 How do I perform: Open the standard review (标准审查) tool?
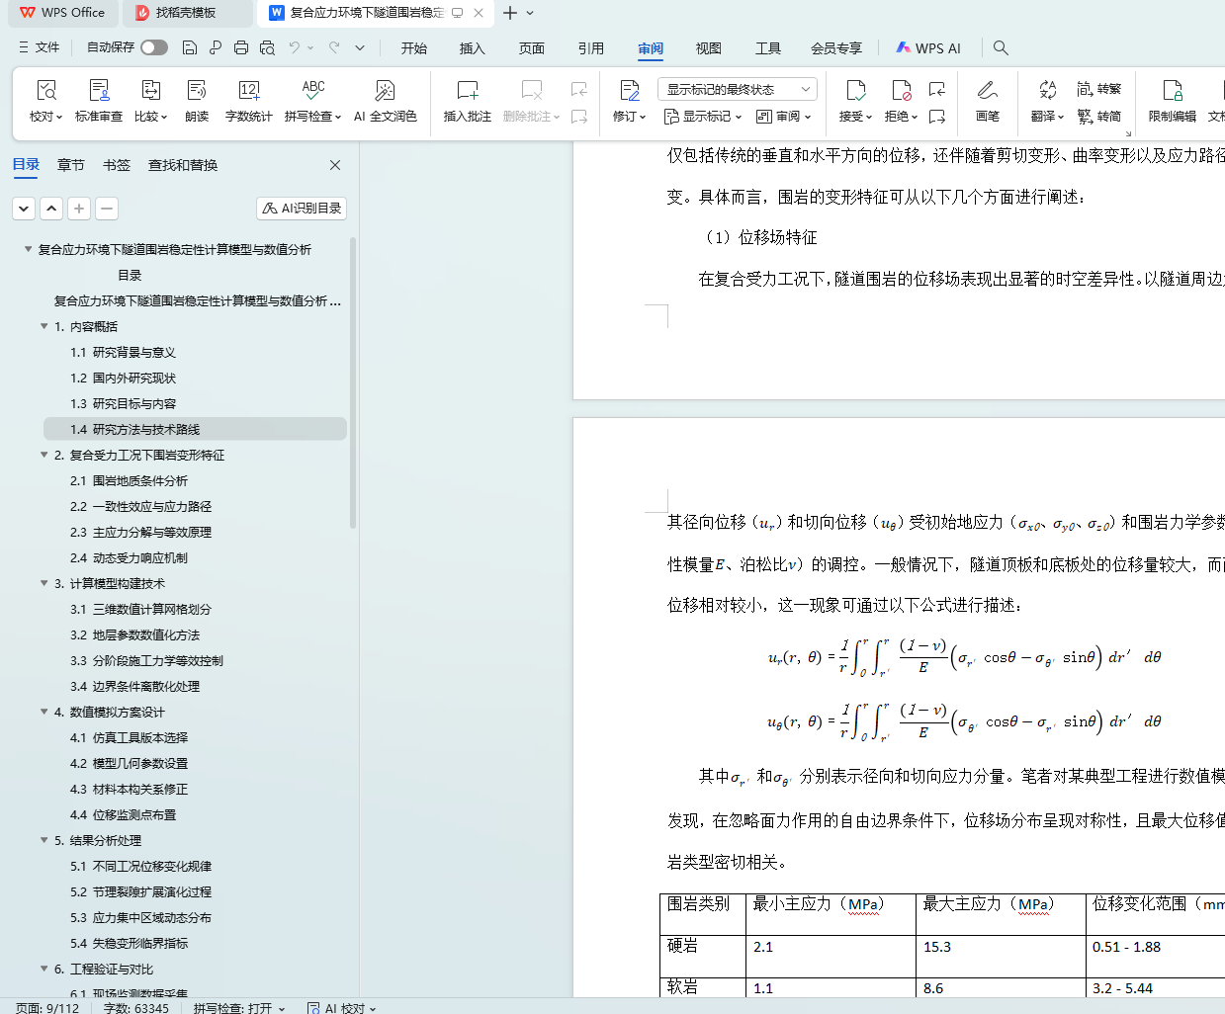[99, 92]
